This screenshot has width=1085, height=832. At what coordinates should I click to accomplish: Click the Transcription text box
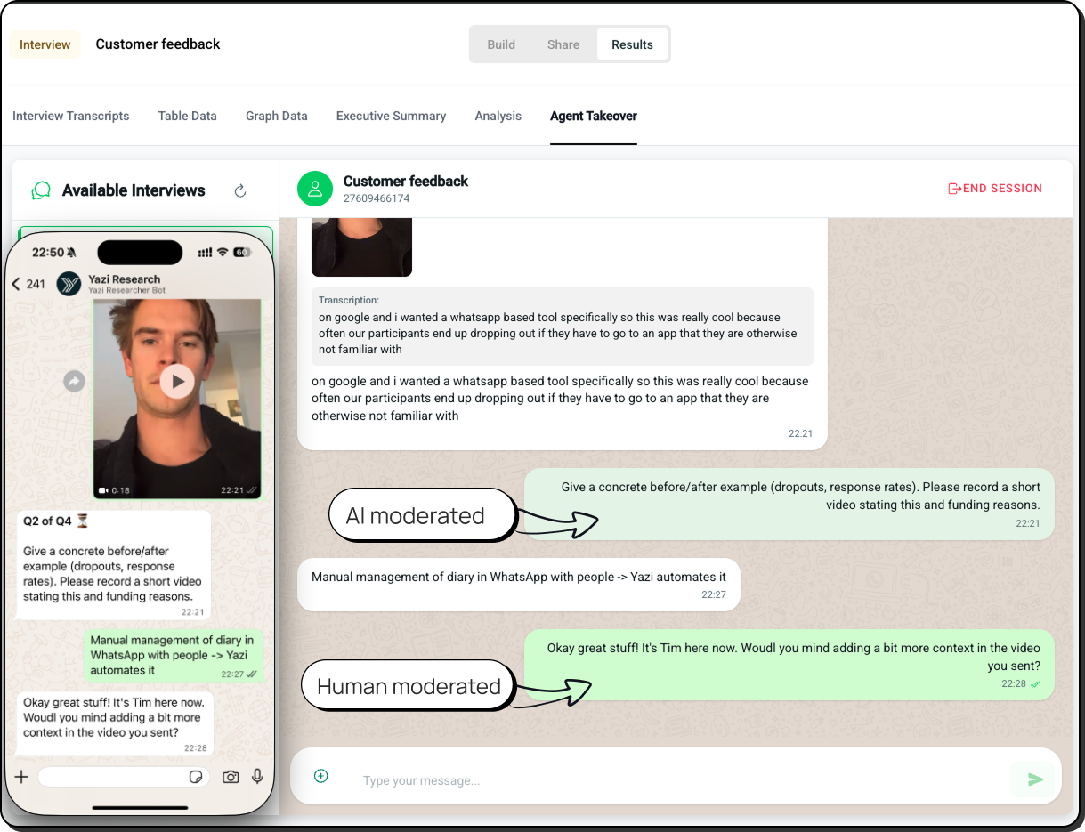pyautogui.click(x=562, y=326)
